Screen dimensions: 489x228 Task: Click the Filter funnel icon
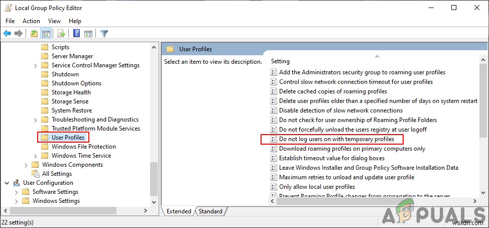click(x=104, y=34)
